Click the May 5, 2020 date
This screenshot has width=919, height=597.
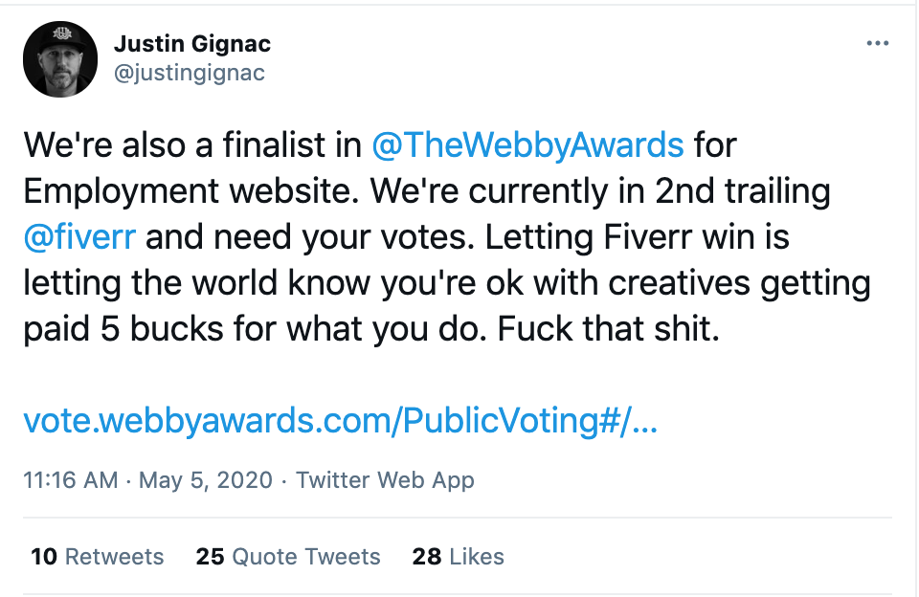pos(206,480)
